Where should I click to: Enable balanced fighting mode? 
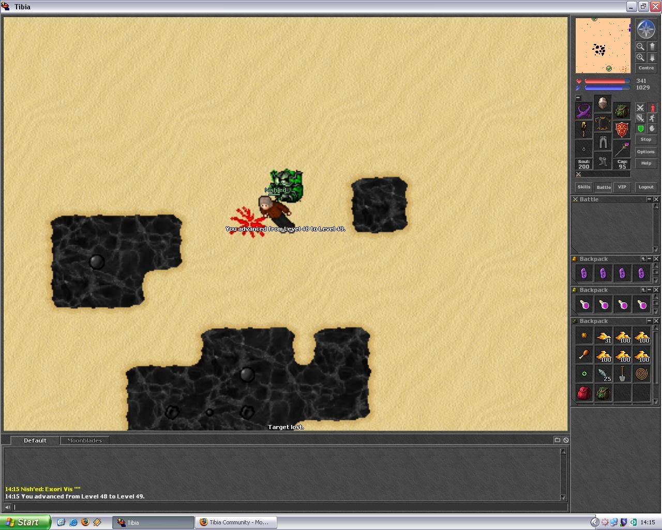[640, 118]
